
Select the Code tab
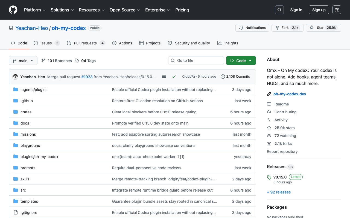coord(19,43)
